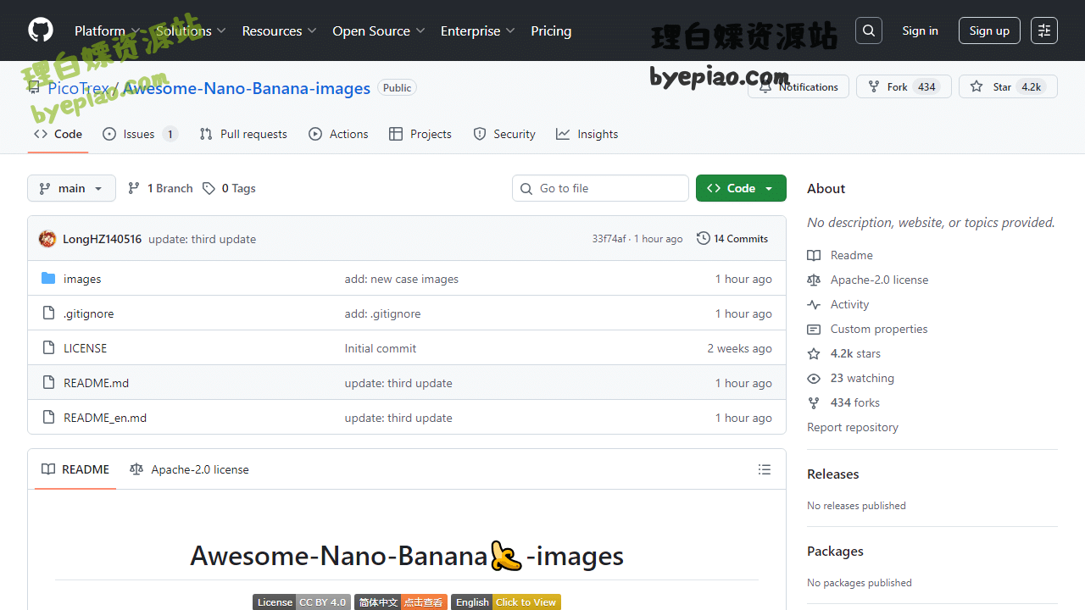
Task: Open the Pricing link in header
Action: coord(551,30)
